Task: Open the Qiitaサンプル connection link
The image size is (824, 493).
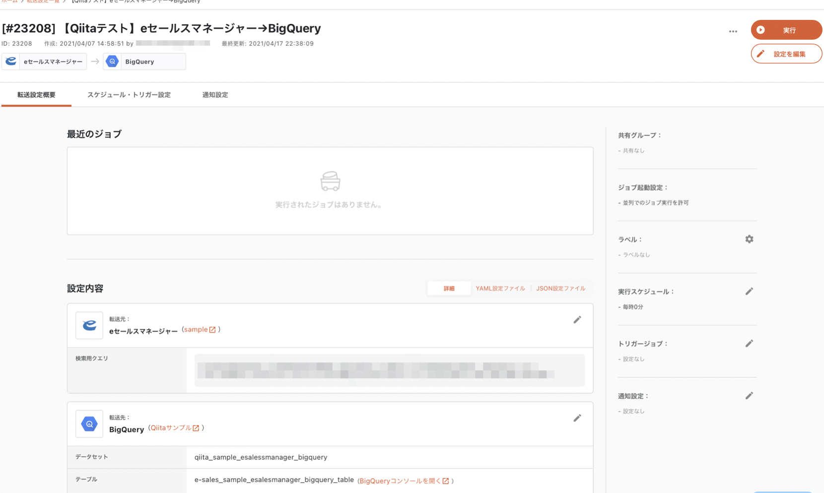Action: [x=175, y=428]
